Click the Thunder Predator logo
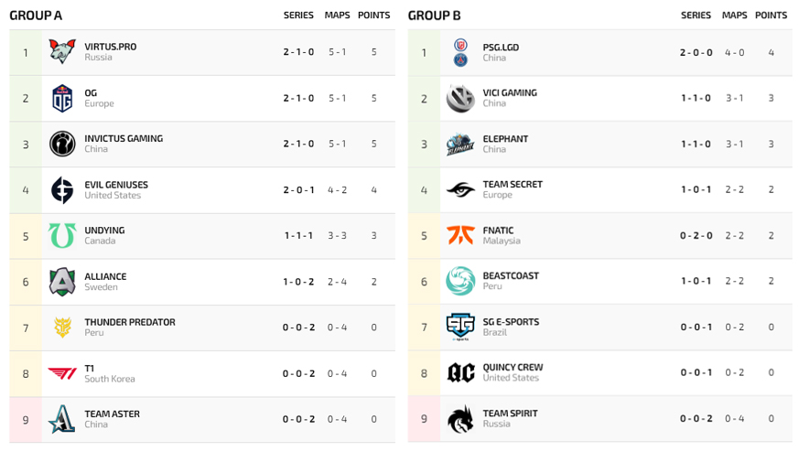799x451 pixels. click(x=62, y=328)
